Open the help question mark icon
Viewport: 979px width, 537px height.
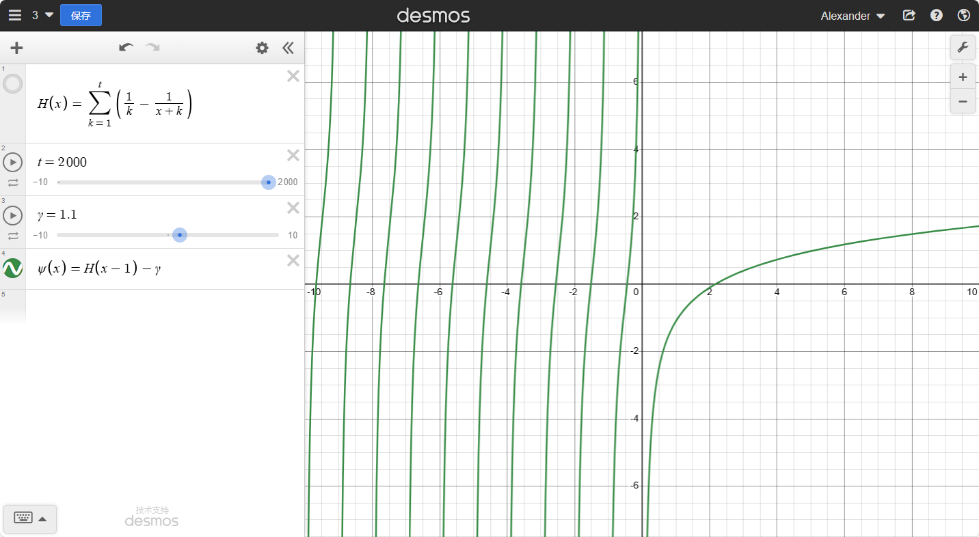click(937, 15)
